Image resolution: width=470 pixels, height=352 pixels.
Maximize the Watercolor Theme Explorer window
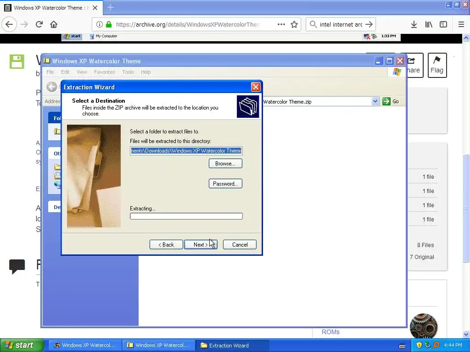click(389, 61)
